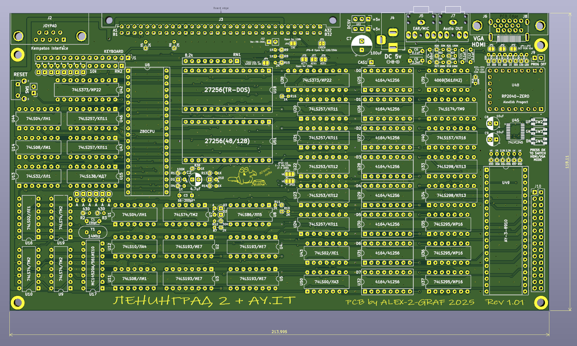
Task: Click the OK switch SW3
Action: pyautogui.click(x=538, y=132)
